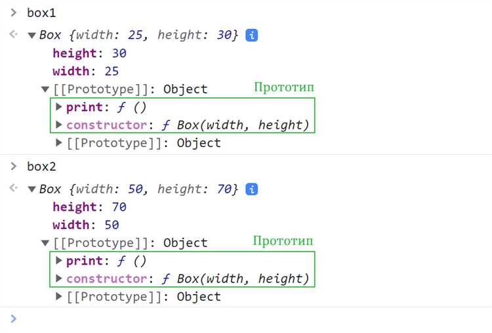This screenshot has width=492, height=333.
Task: Select the width: 50 property
Action: pyautogui.click(x=86, y=225)
